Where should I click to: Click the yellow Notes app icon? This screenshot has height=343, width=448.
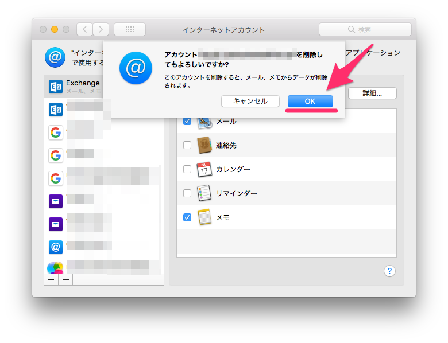click(x=204, y=217)
